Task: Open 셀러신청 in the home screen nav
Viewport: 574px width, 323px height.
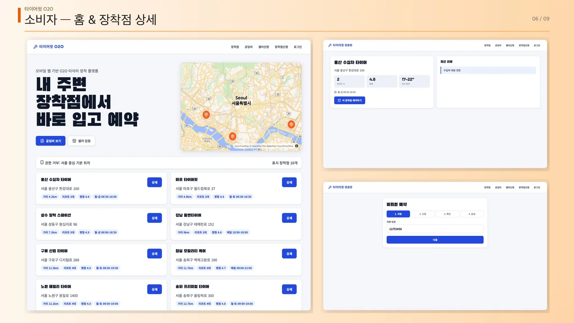Action: coord(264,47)
